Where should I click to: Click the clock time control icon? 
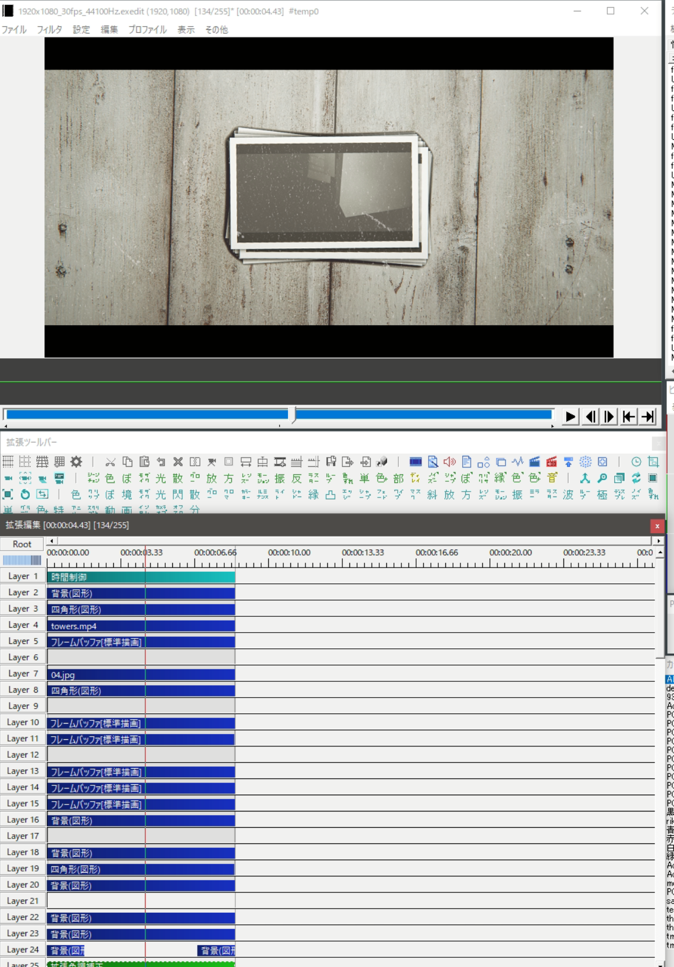pos(636,462)
